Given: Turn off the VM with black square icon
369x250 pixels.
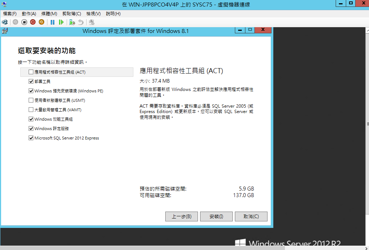Looking at the screenshot, I should coord(24,22).
